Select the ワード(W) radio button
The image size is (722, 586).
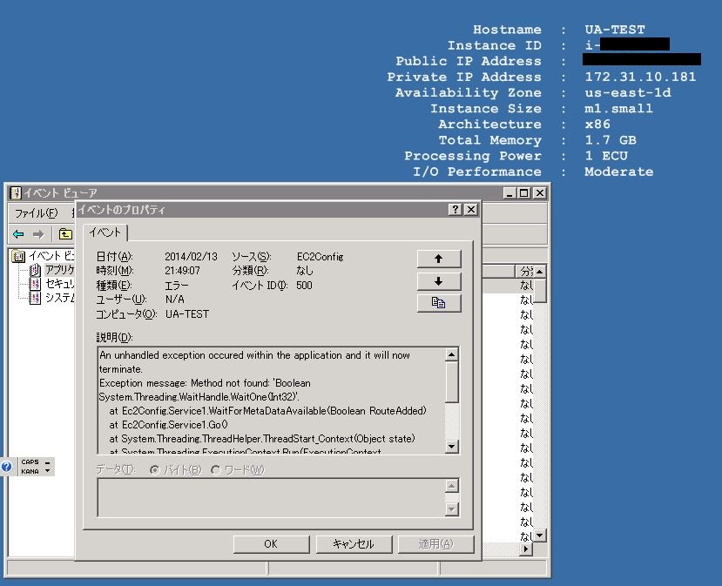click(x=214, y=469)
